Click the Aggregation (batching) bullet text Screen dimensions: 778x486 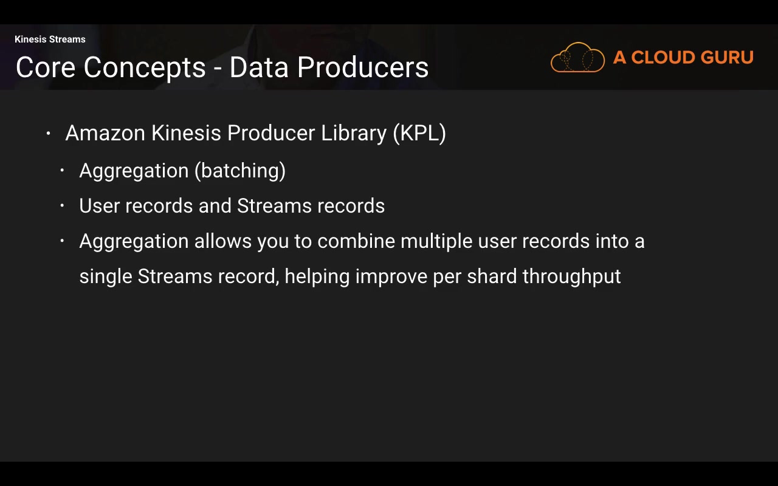tap(182, 171)
